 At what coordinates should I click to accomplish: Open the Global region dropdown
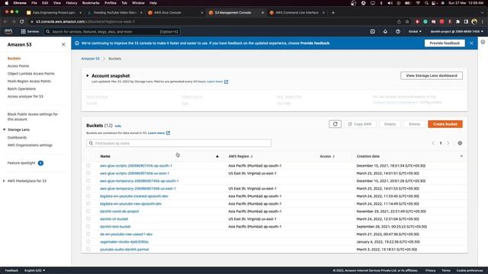click(x=415, y=31)
